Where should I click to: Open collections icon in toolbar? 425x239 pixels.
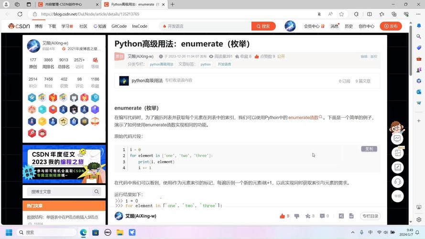coord(394,14)
